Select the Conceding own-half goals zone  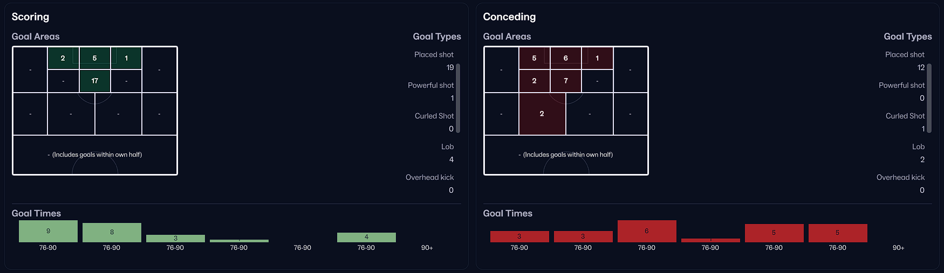click(566, 155)
